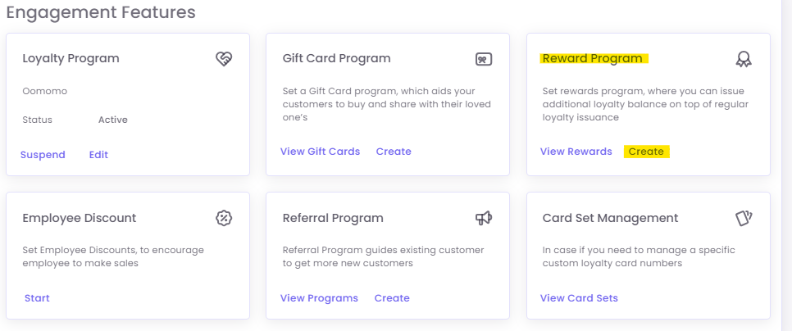Image resolution: width=792 pixels, height=331 pixels.
Task: Create a new Referral Program
Action: (x=392, y=298)
